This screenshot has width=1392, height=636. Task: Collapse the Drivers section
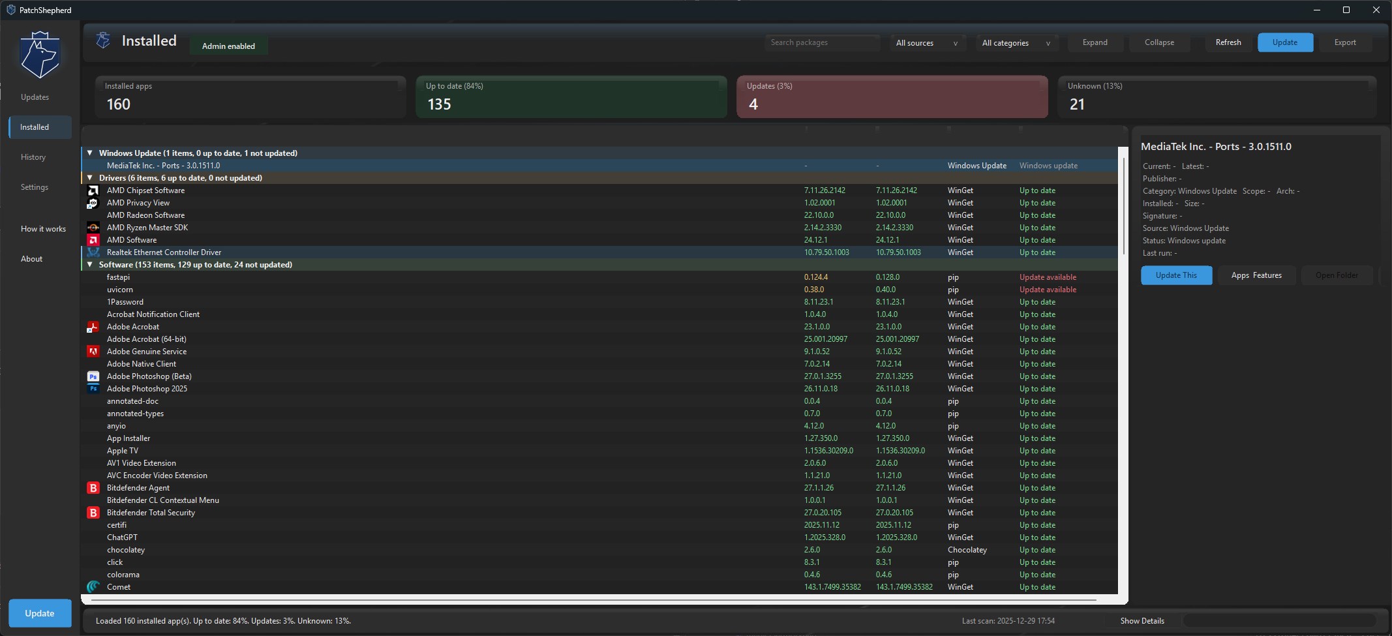tap(90, 177)
